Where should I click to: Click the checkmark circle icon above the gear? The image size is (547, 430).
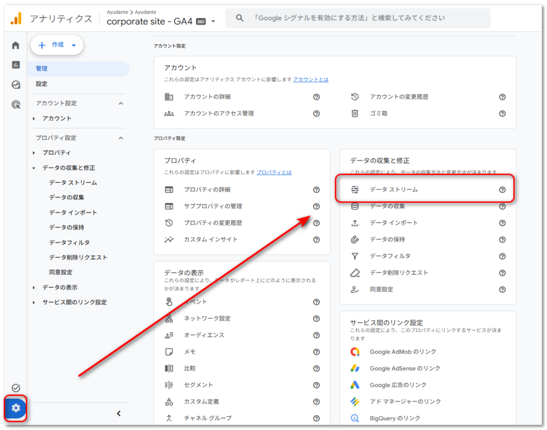pyautogui.click(x=15, y=388)
